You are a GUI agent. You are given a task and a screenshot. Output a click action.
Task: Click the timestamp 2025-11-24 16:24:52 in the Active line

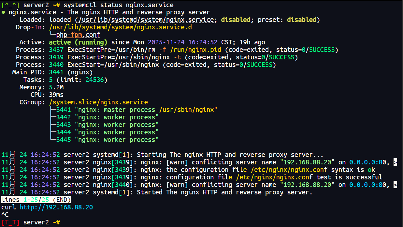tap(183, 42)
